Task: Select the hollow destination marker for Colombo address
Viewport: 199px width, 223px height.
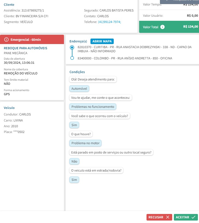Action: pos(72,58)
